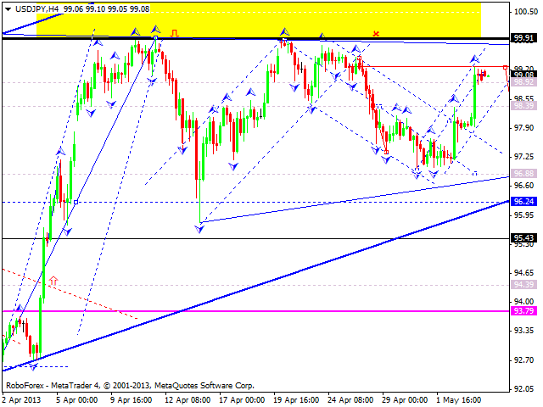Select the 92.05 price scale value

[x=523, y=389]
